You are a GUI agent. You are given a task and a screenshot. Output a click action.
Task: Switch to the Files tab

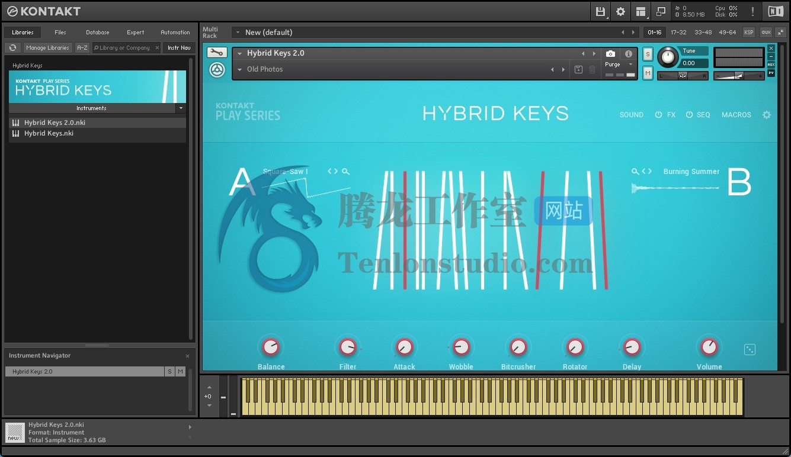point(60,33)
